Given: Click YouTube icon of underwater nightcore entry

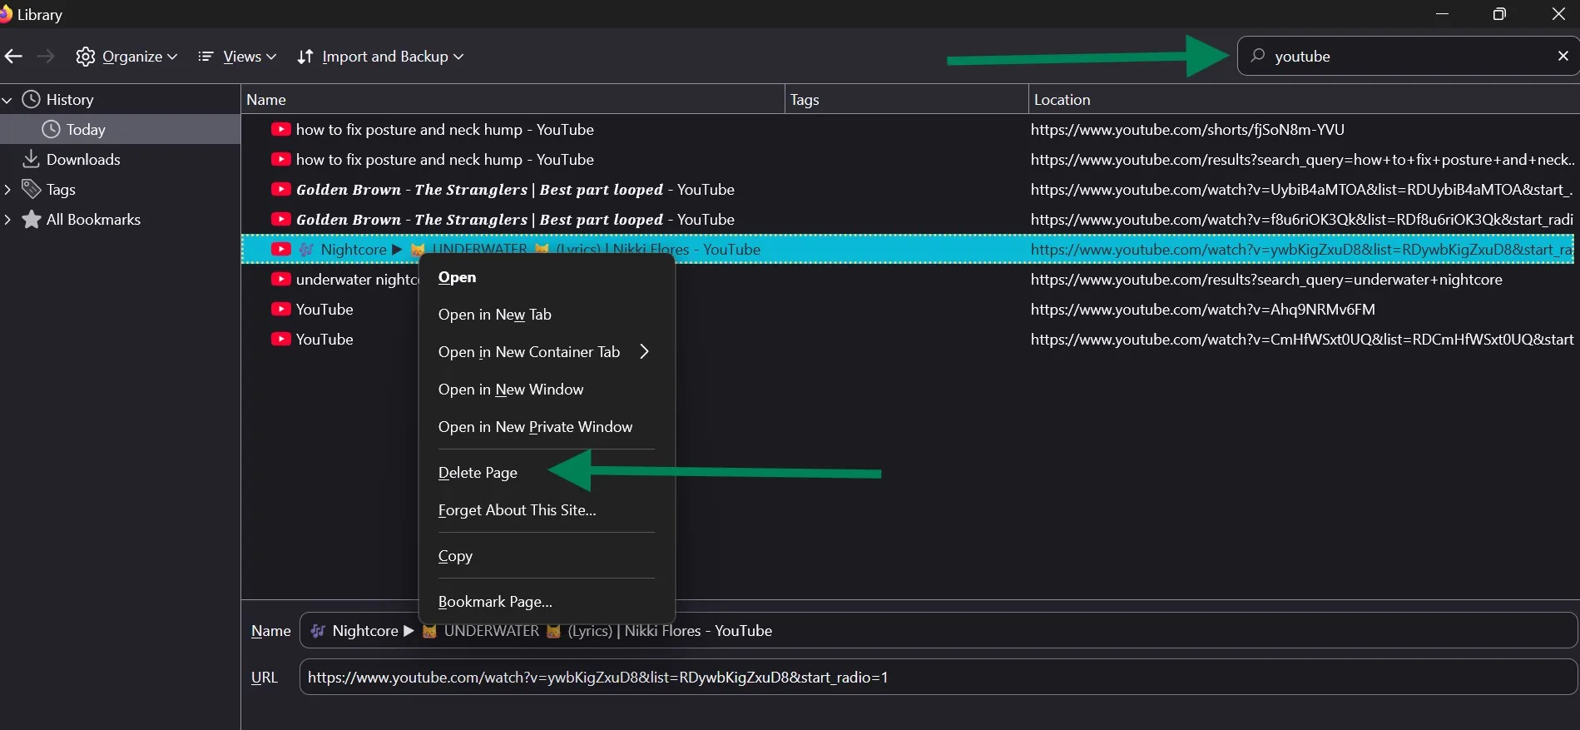Looking at the screenshot, I should (x=281, y=279).
